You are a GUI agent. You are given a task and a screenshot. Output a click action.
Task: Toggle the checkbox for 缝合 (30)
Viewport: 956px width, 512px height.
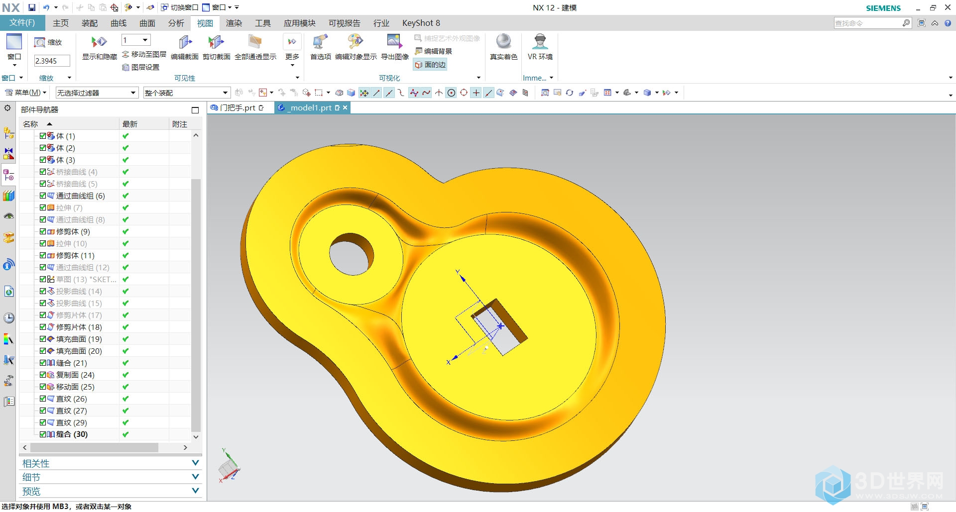pyautogui.click(x=43, y=434)
